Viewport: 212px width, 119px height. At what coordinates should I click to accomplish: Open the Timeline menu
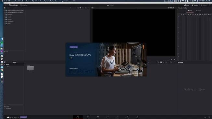point(28,1)
